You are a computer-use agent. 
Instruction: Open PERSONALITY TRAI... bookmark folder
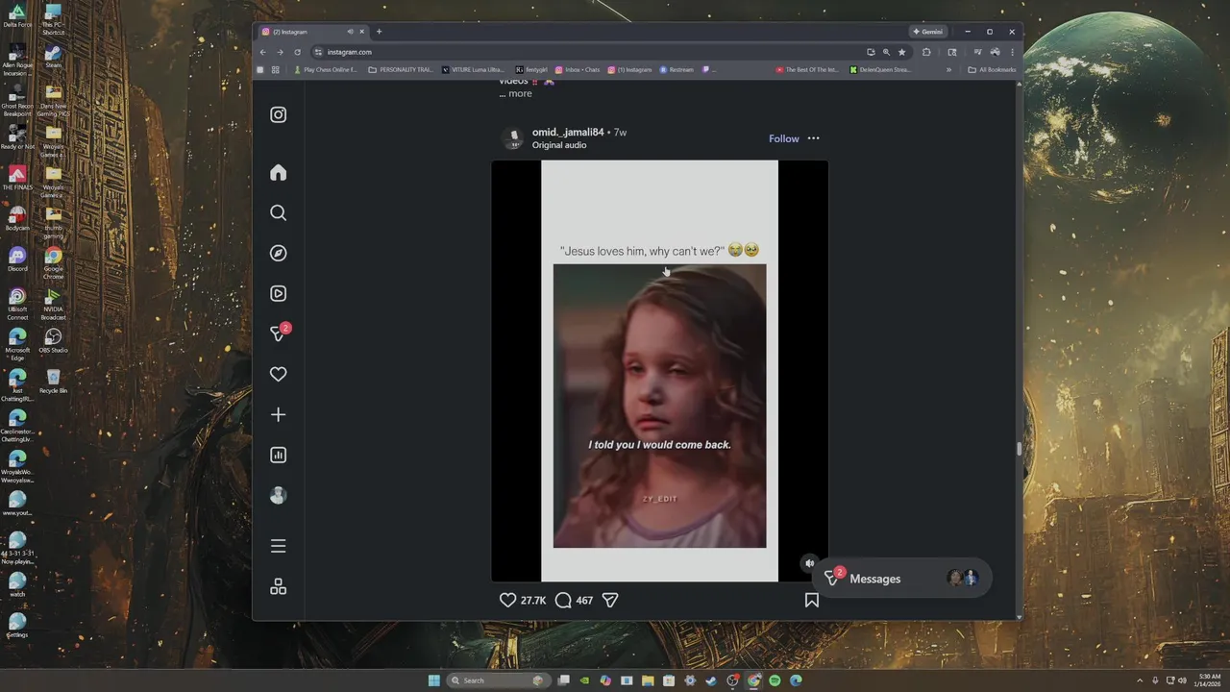[x=401, y=70]
